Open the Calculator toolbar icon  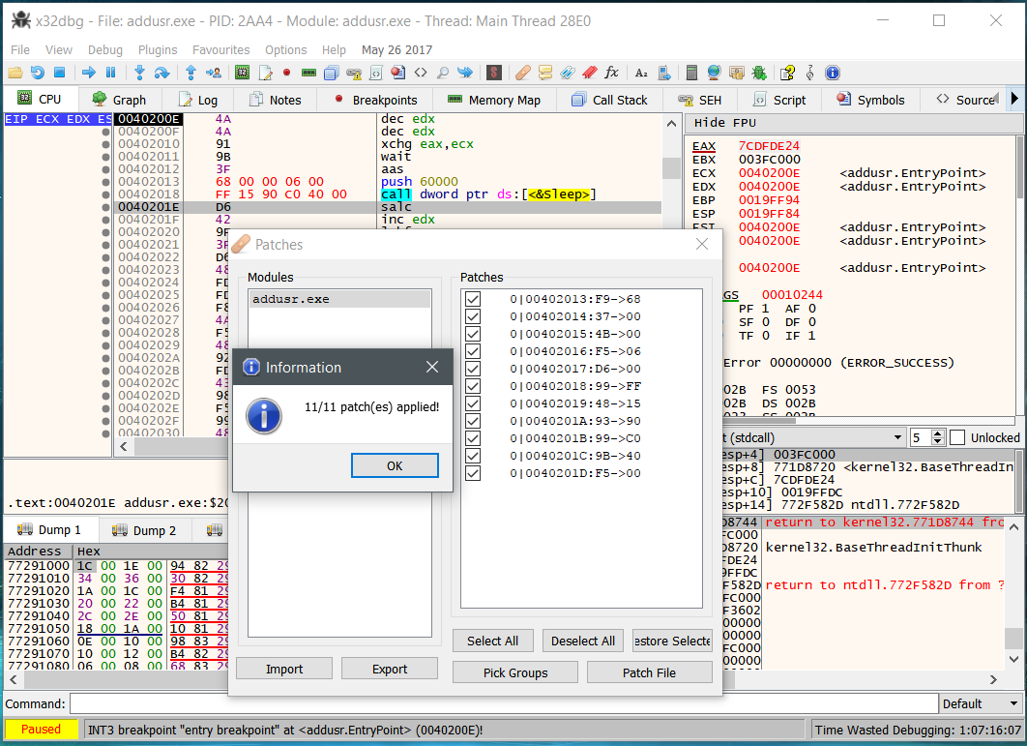[x=691, y=73]
